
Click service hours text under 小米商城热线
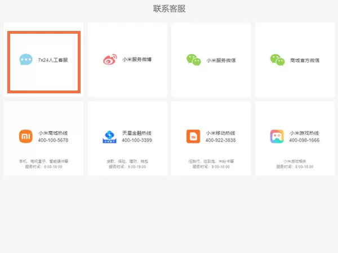pos(44,167)
